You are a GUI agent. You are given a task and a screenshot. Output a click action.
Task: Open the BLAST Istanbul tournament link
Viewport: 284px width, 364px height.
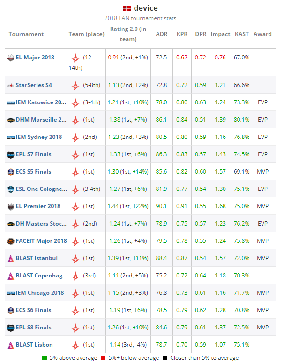(x=37, y=258)
